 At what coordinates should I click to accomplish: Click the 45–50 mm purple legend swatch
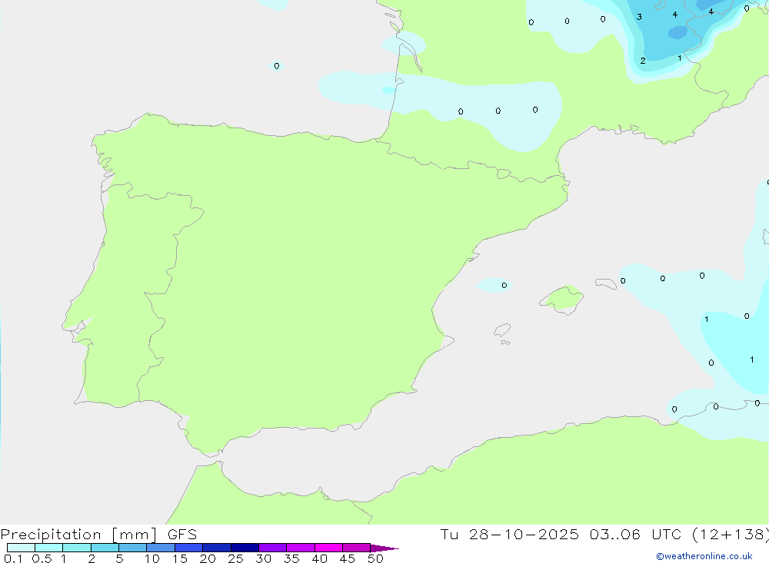357,548
